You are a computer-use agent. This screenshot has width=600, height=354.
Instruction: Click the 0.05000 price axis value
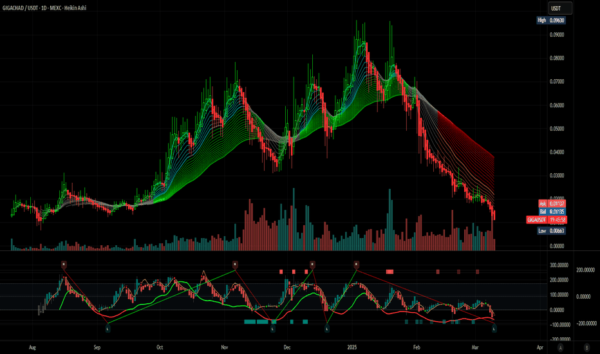[x=557, y=129]
